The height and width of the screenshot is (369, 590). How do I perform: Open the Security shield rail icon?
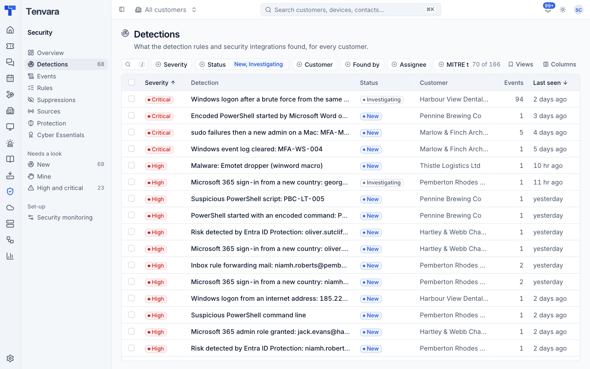tap(10, 191)
